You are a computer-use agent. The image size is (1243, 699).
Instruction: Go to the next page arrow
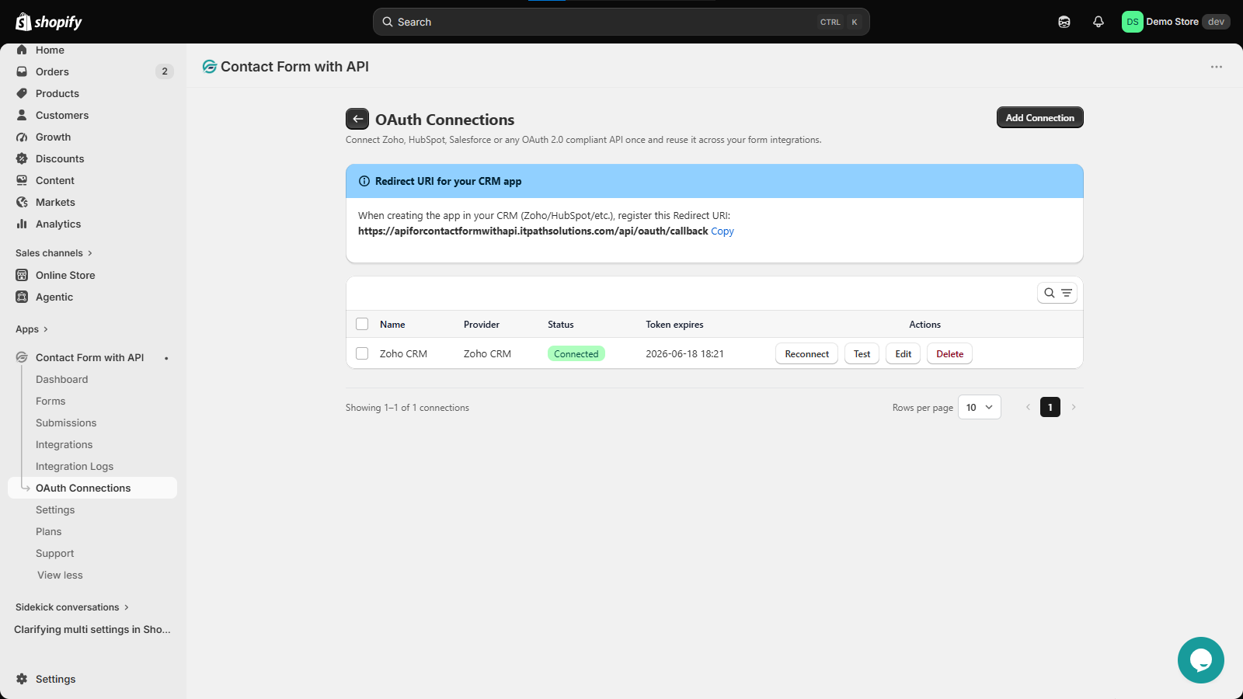[x=1074, y=407]
